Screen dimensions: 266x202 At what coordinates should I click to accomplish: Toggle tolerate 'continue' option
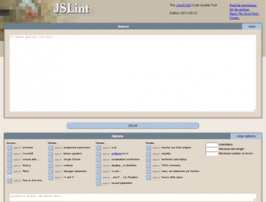51,166
